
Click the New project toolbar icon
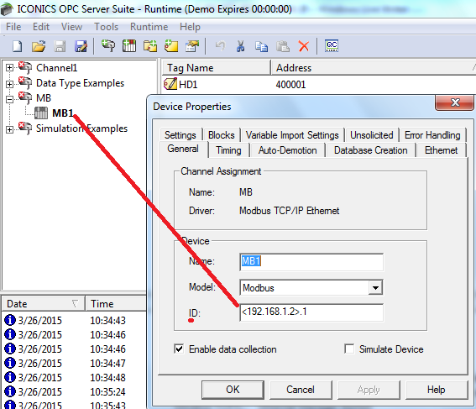[18, 46]
